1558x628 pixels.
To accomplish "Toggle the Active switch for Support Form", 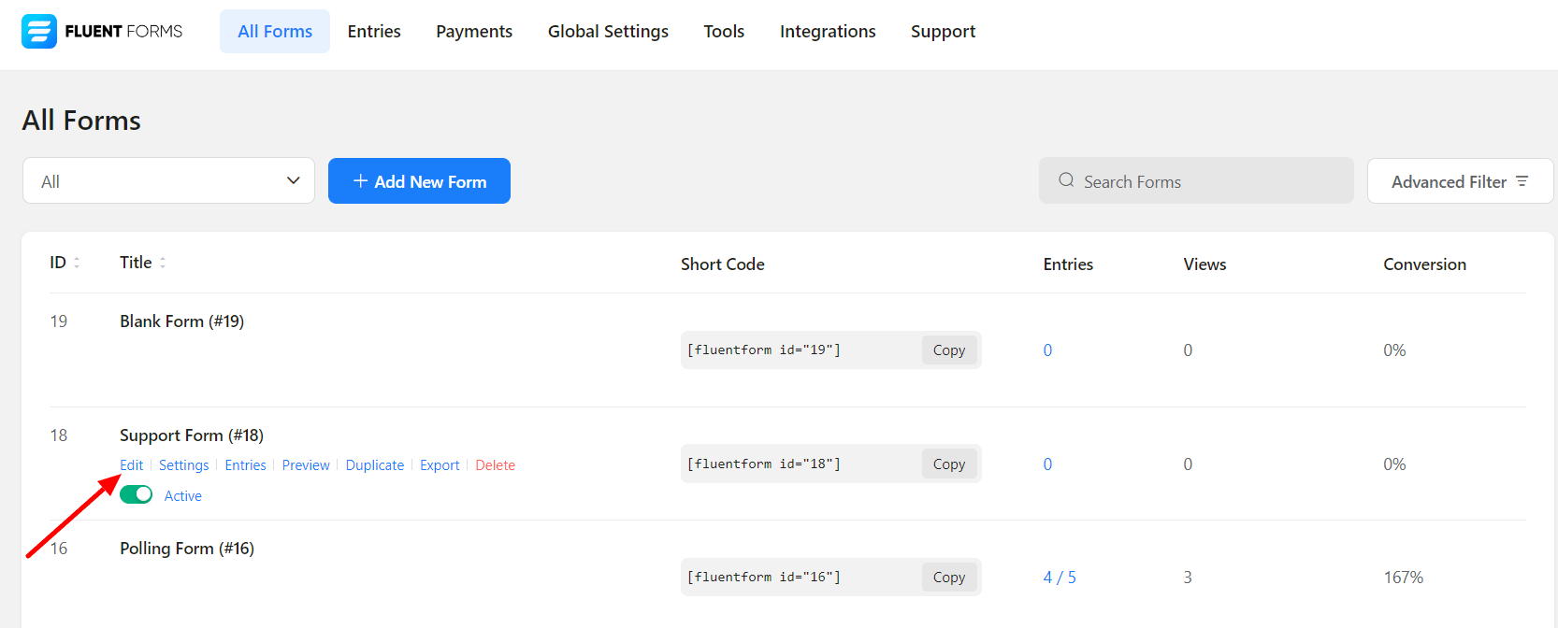I will pyautogui.click(x=137, y=494).
